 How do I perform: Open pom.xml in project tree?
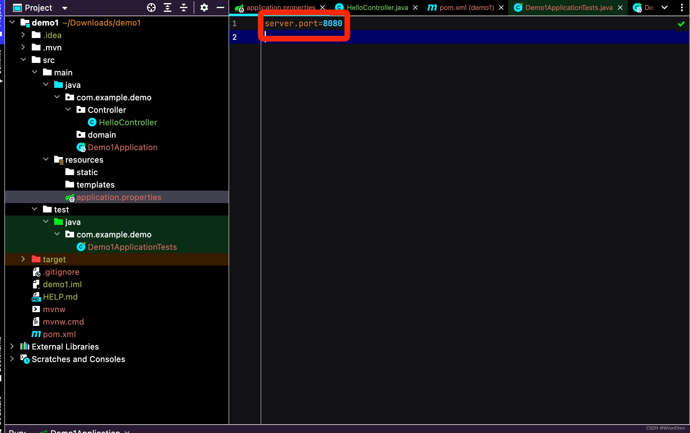click(x=59, y=334)
